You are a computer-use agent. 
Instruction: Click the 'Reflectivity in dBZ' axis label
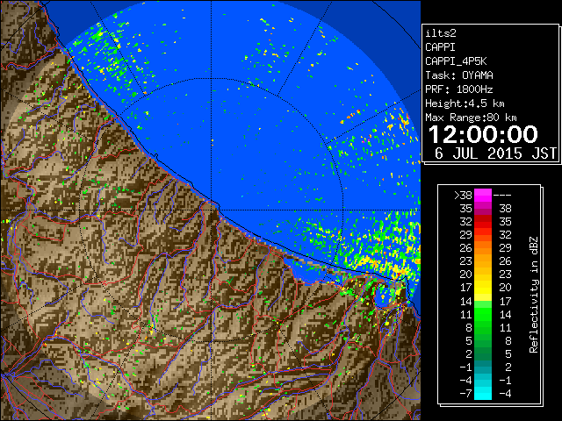coord(534,295)
